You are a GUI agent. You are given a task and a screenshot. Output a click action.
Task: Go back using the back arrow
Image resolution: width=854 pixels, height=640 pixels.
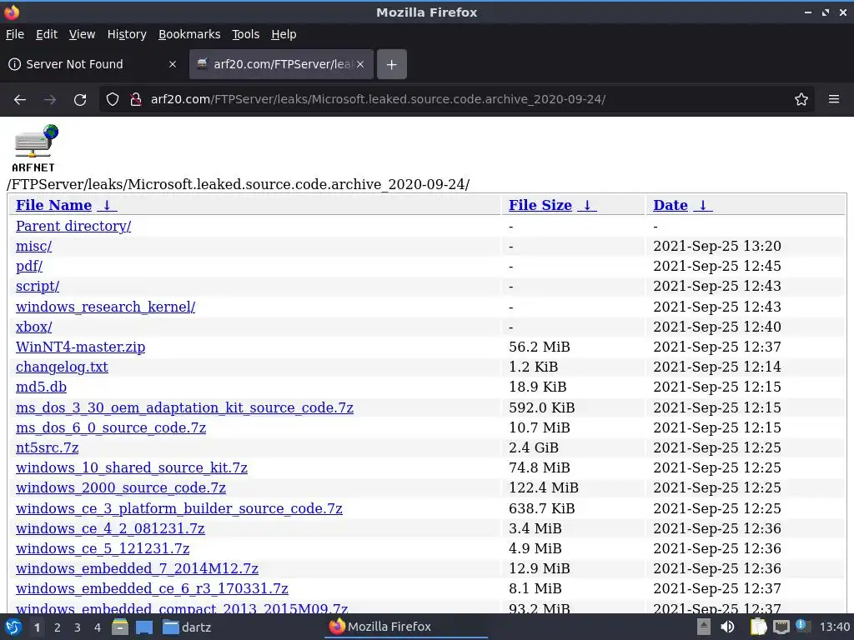[20, 100]
